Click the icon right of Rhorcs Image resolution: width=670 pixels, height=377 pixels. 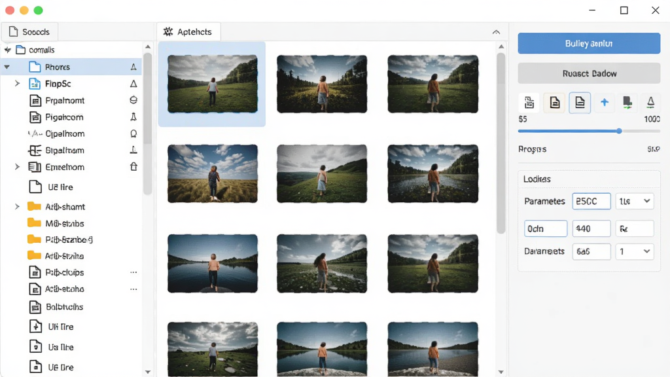coord(133,67)
